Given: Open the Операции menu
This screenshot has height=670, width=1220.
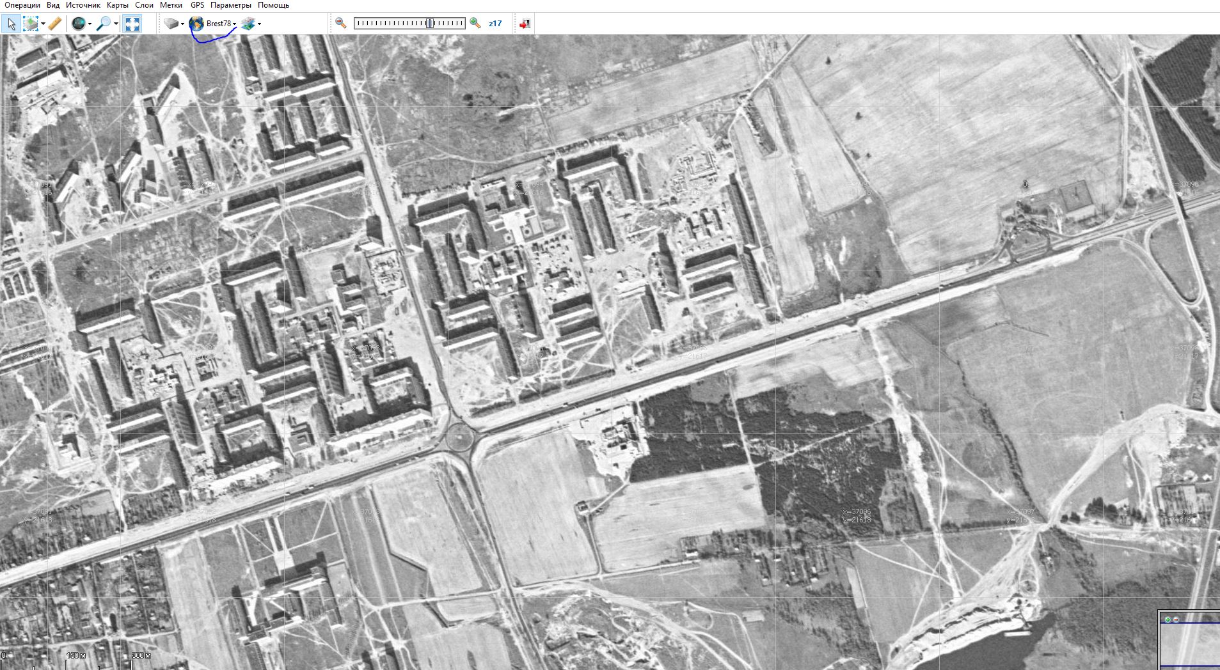Looking at the screenshot, I should [22, 5].
